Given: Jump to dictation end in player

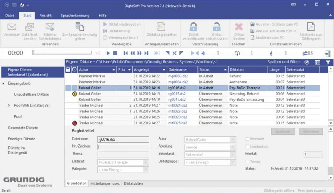Looking at the screenshot, I should [x=146, y=53].
